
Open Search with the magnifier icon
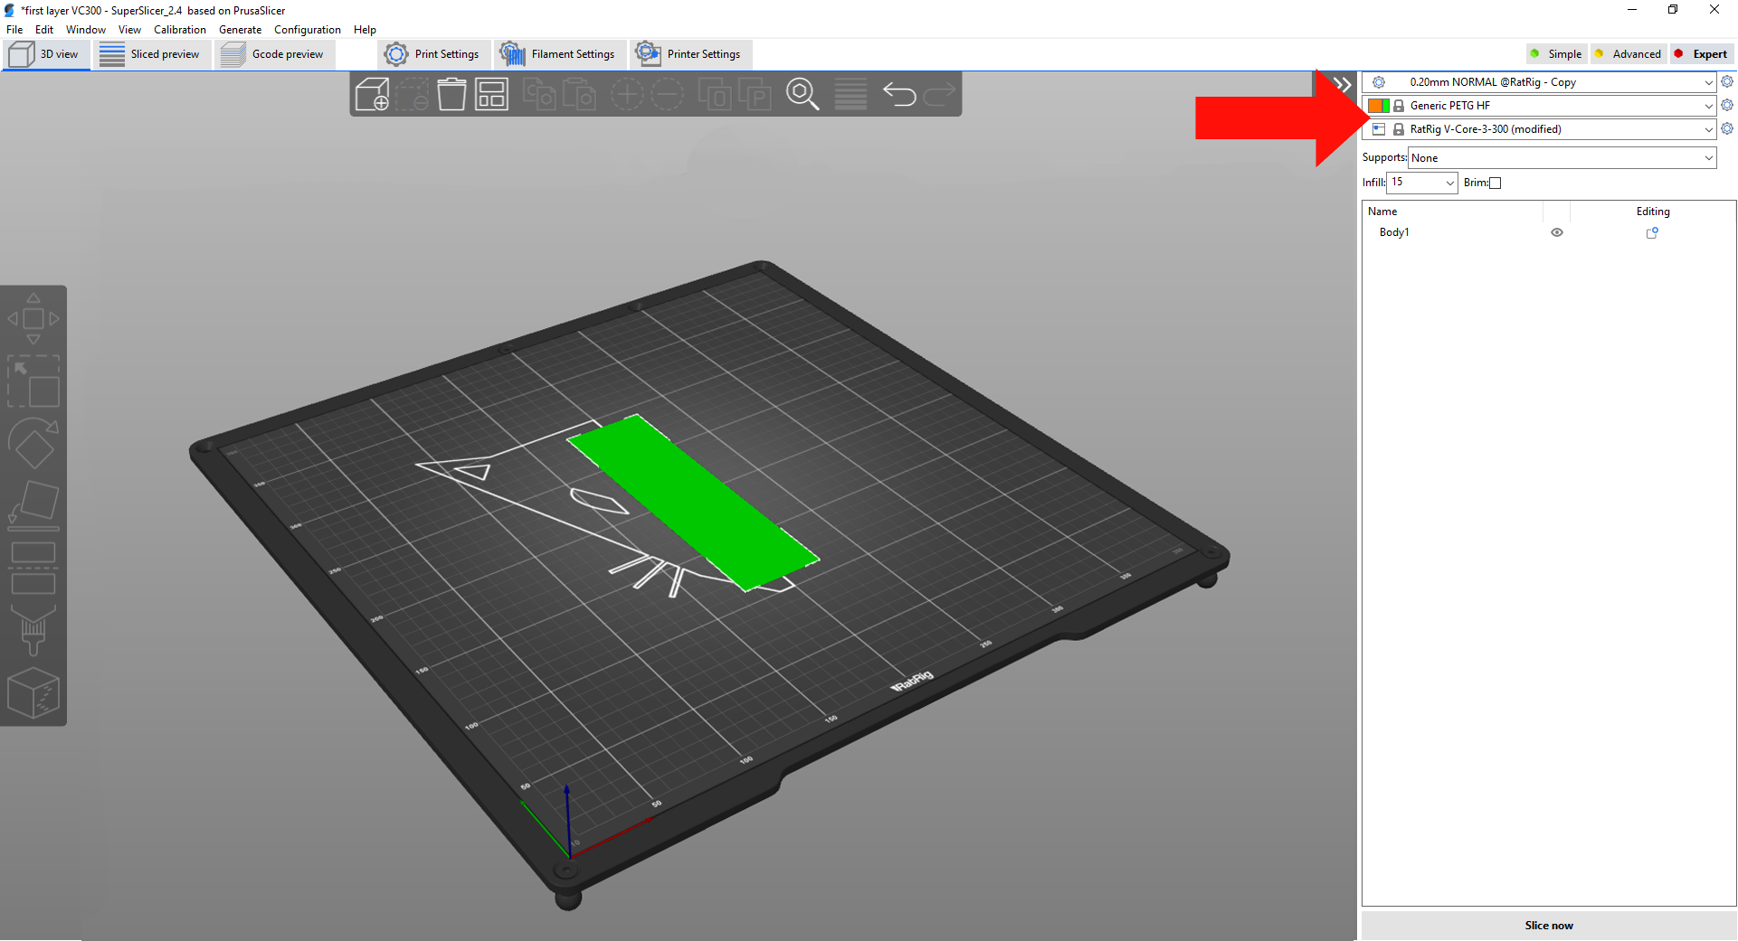click(x=803, y=94)
